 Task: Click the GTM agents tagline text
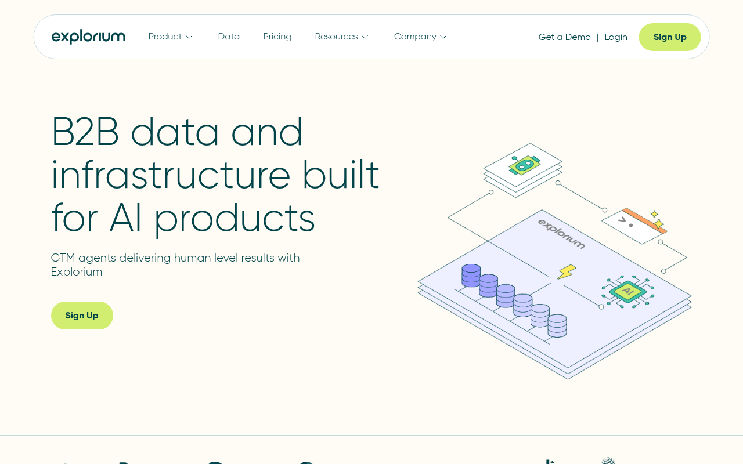(175, 264)
